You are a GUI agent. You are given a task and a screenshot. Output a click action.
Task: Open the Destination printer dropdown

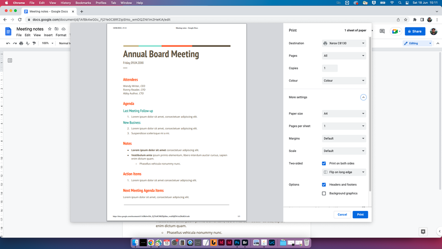344,43
